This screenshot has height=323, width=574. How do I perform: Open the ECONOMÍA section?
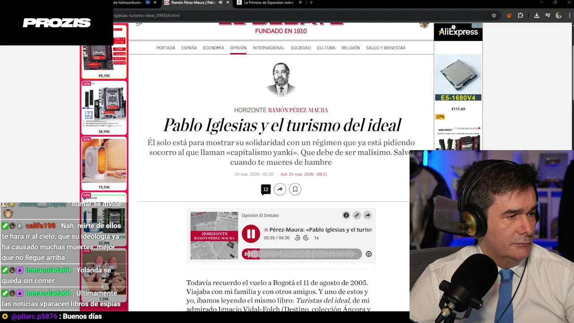coord(213,48)
